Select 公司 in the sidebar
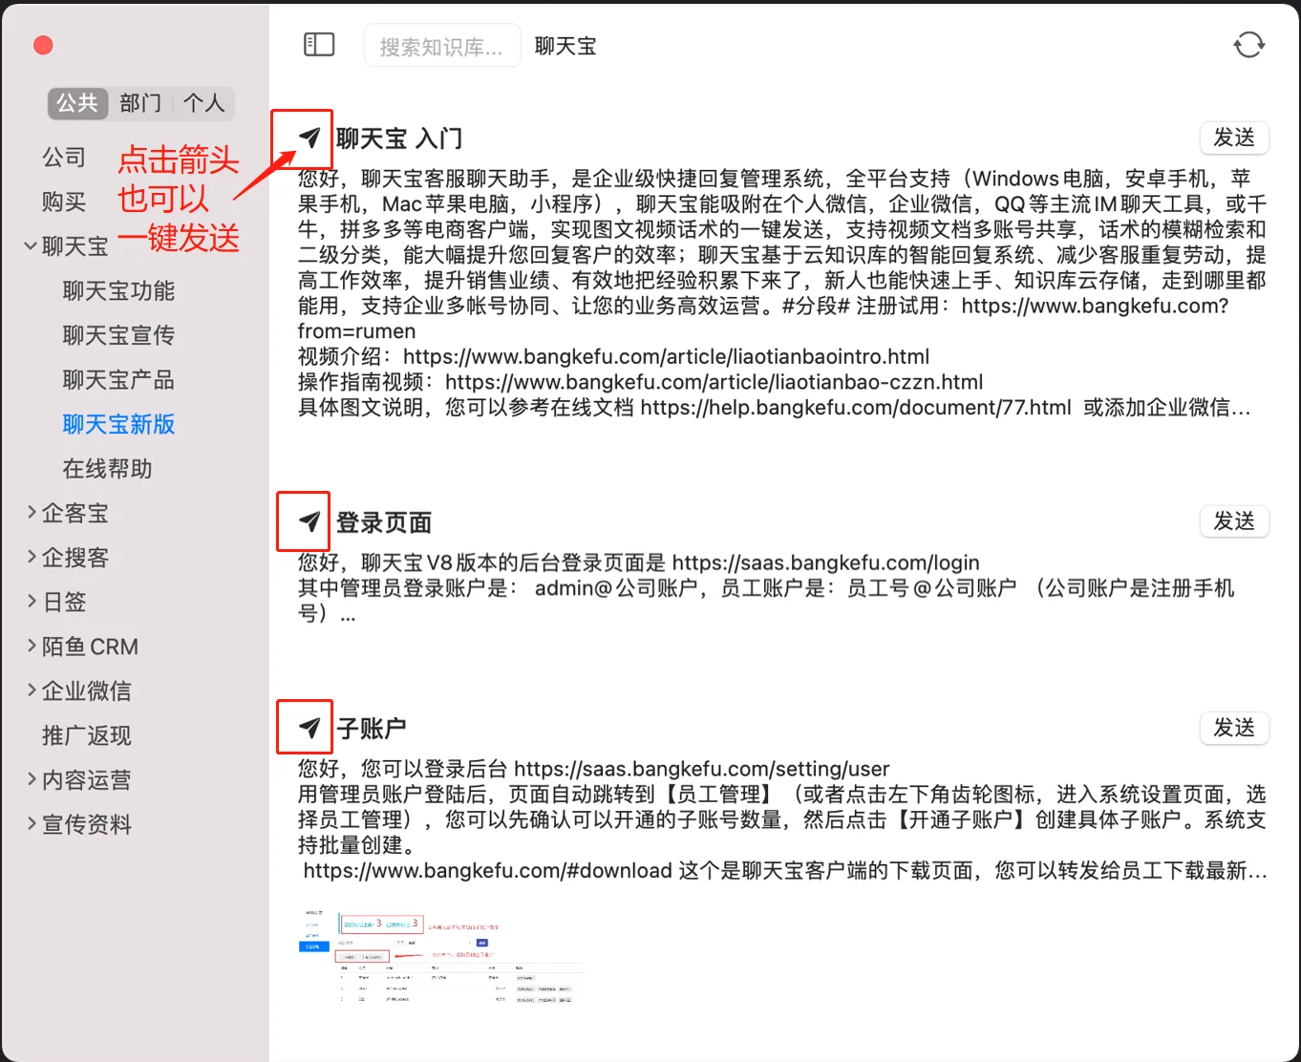This screenshot has width=1301, height=1062. coord(64,157)
